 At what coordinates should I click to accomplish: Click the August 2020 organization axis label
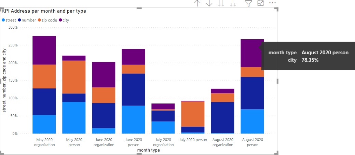click(x=222, y=142)
